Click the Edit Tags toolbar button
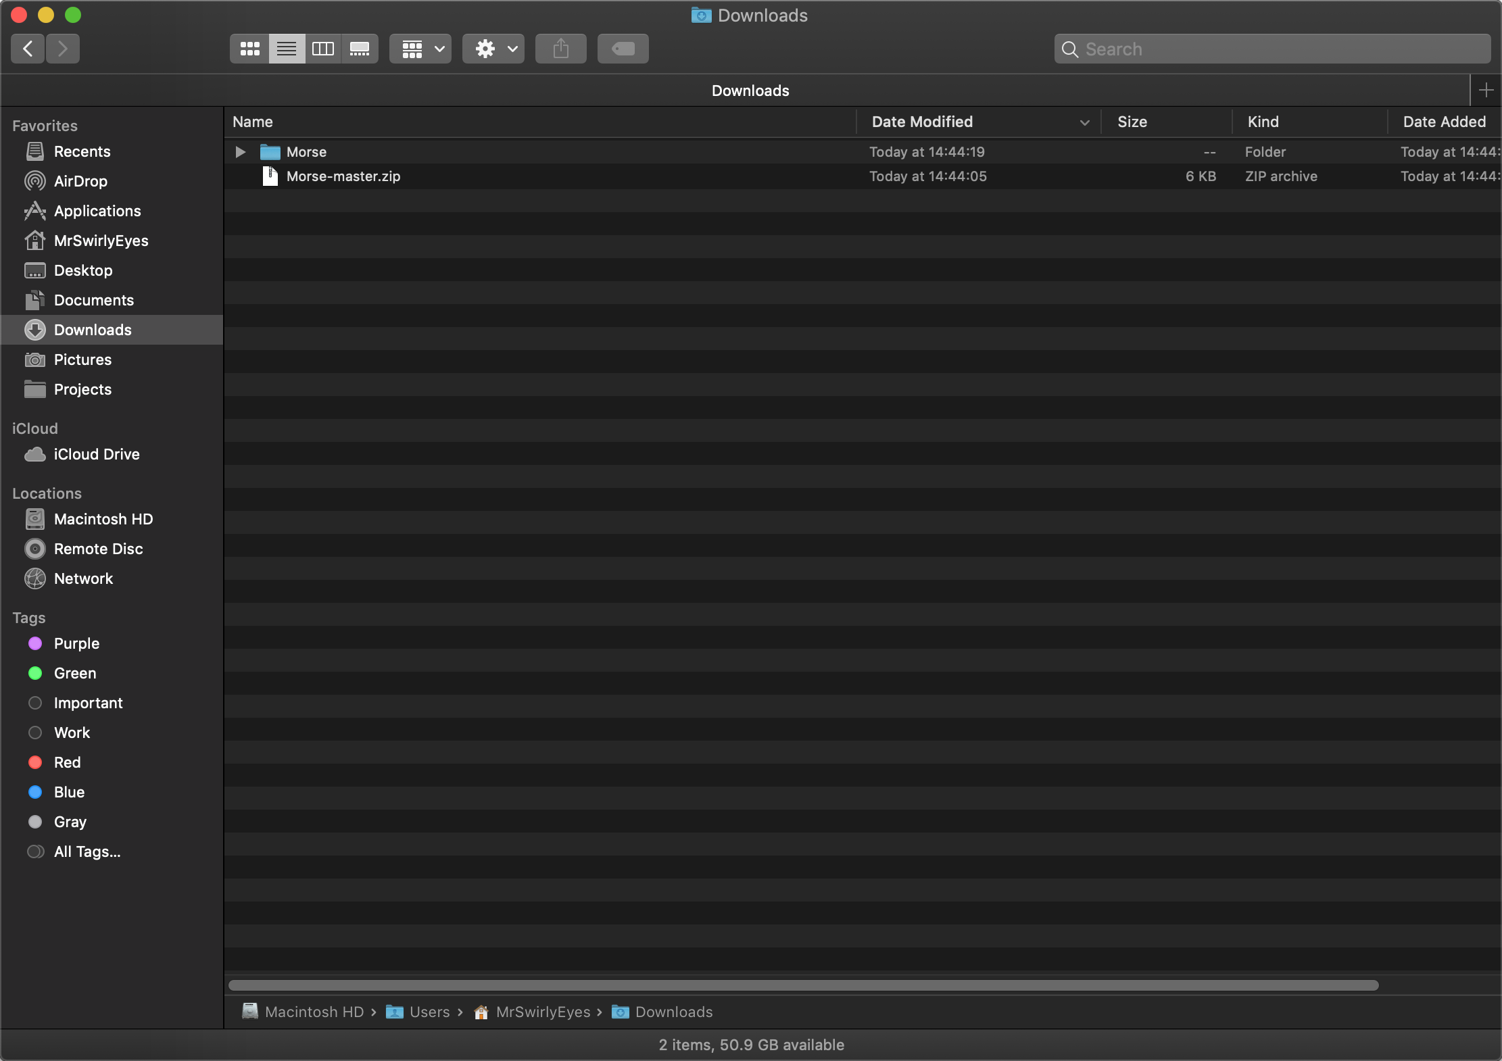1502x1061 pixels. (623, 49)
